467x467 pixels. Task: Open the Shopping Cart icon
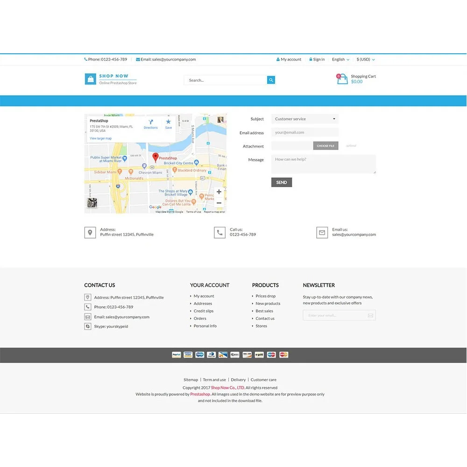[342, 79]
